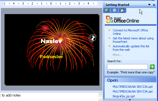Open Connect to Microsoft Office Online link
158x101 pixels.
click(x=130, y=32)
